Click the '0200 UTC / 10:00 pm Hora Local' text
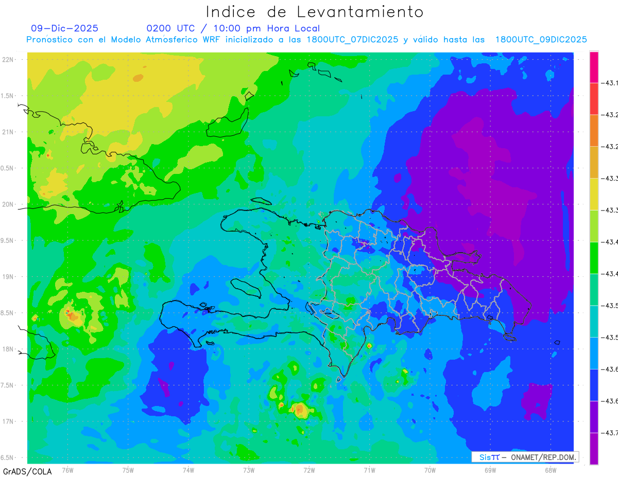Viewport: 618px width, 477px height. 233,28
